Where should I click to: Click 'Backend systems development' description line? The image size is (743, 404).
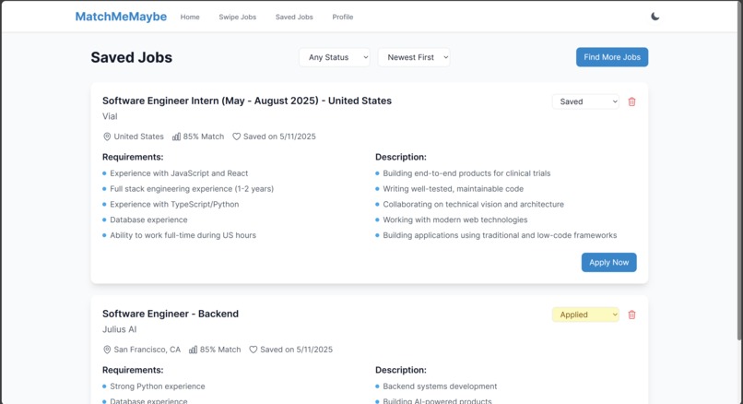point(441,386)
